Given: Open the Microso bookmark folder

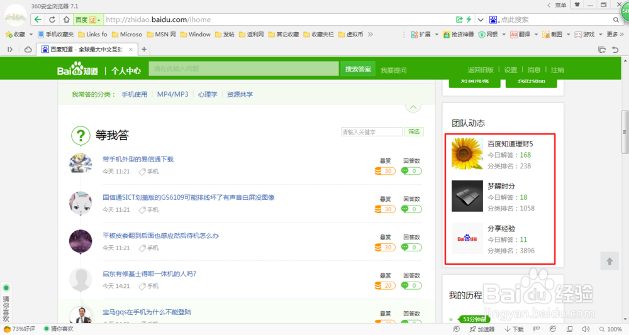Looking at the screenshot, I should click(127, 35).
